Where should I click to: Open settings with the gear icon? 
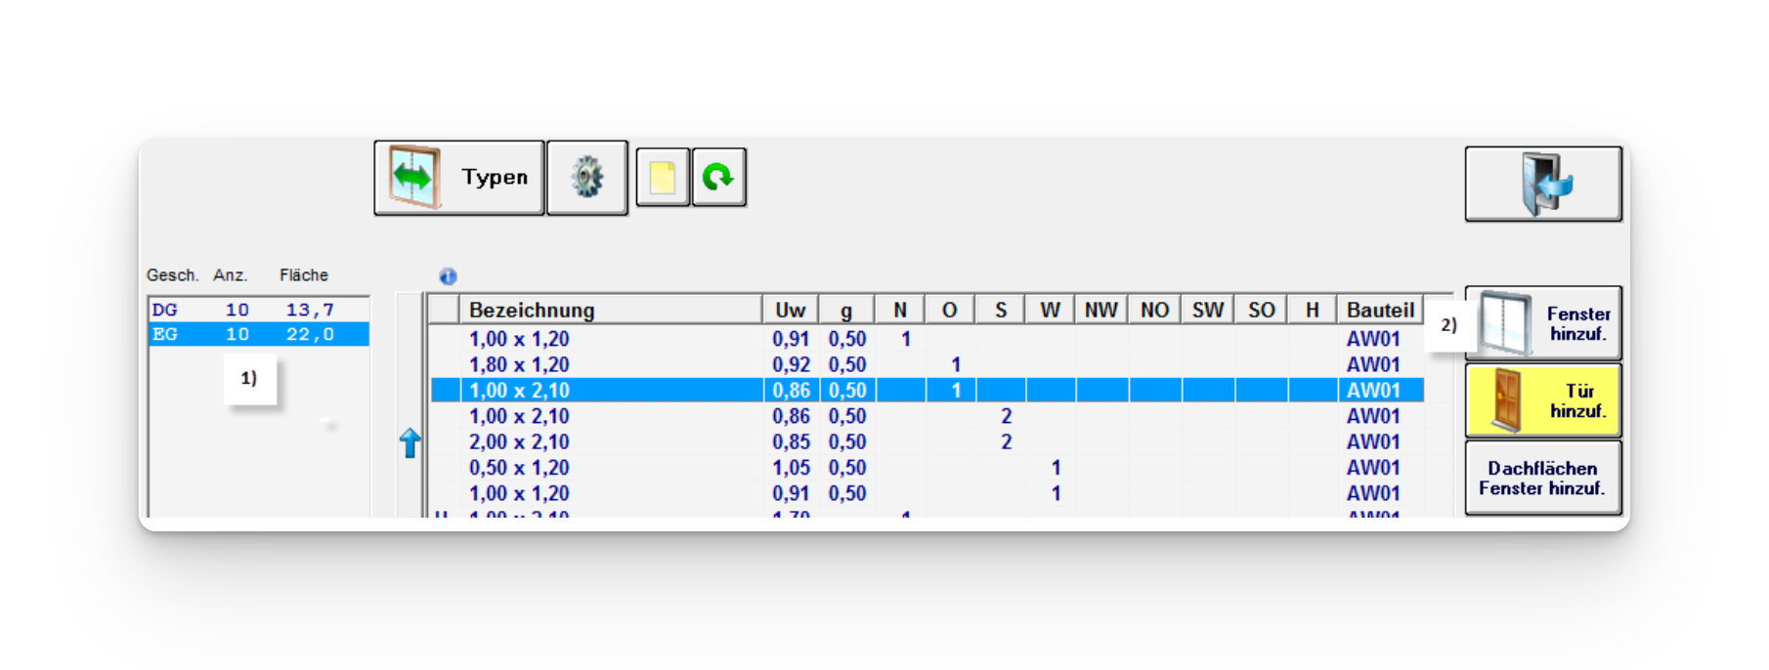coord(586,178)
